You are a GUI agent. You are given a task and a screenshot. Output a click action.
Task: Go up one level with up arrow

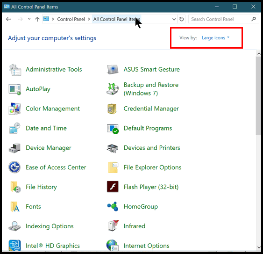click(37, 19)
